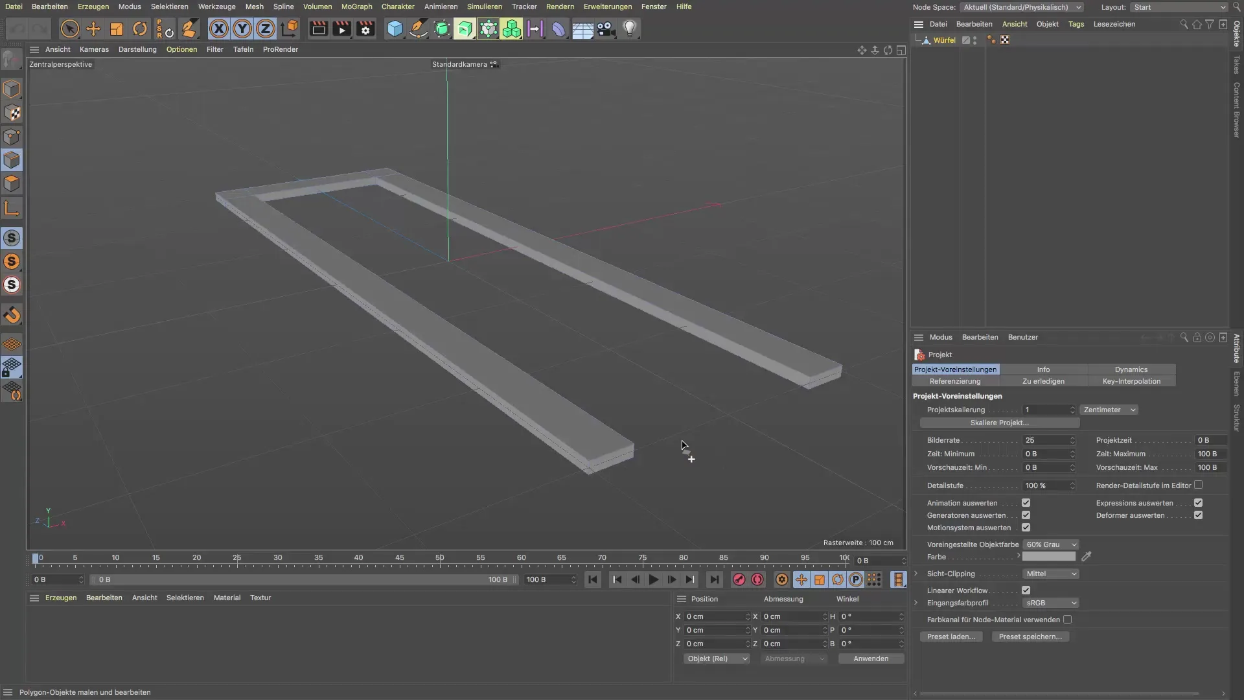
Task: Open the deformer tools icon
Action: pos(559,29)
